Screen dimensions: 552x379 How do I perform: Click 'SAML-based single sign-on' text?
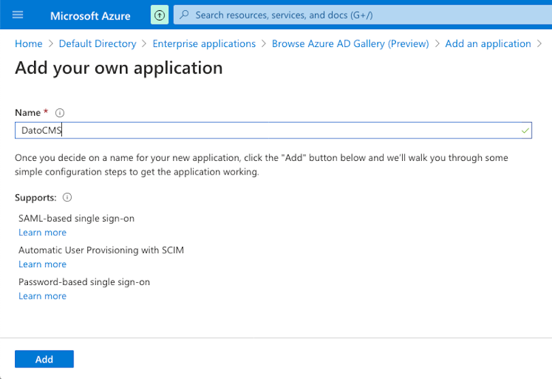click(x=76, y=218)
